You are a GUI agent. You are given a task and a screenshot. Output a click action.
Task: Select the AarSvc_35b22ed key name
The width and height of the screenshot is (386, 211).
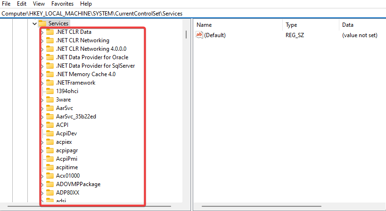point(76,117)
